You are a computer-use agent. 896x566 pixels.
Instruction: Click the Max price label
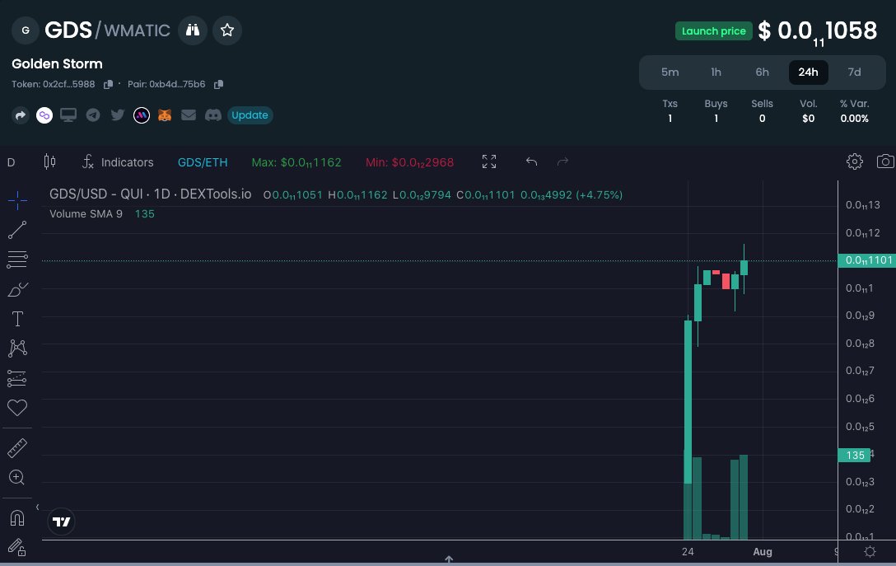click(296, 162)
